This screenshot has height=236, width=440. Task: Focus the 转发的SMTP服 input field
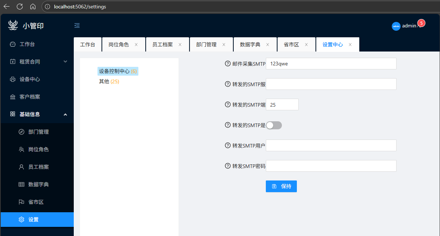(x=331, y=84)
